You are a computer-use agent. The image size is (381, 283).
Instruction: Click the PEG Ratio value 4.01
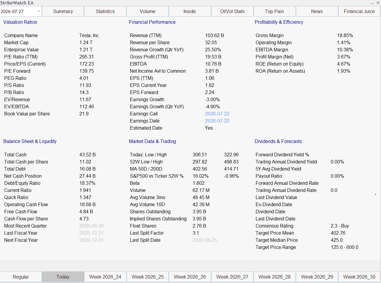tap(84, 78)
